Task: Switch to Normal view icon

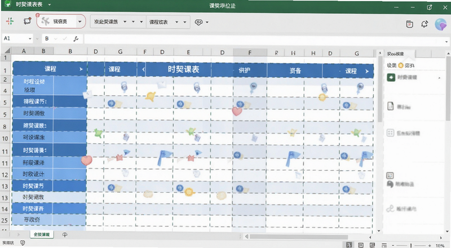Action: coord(349,245)
